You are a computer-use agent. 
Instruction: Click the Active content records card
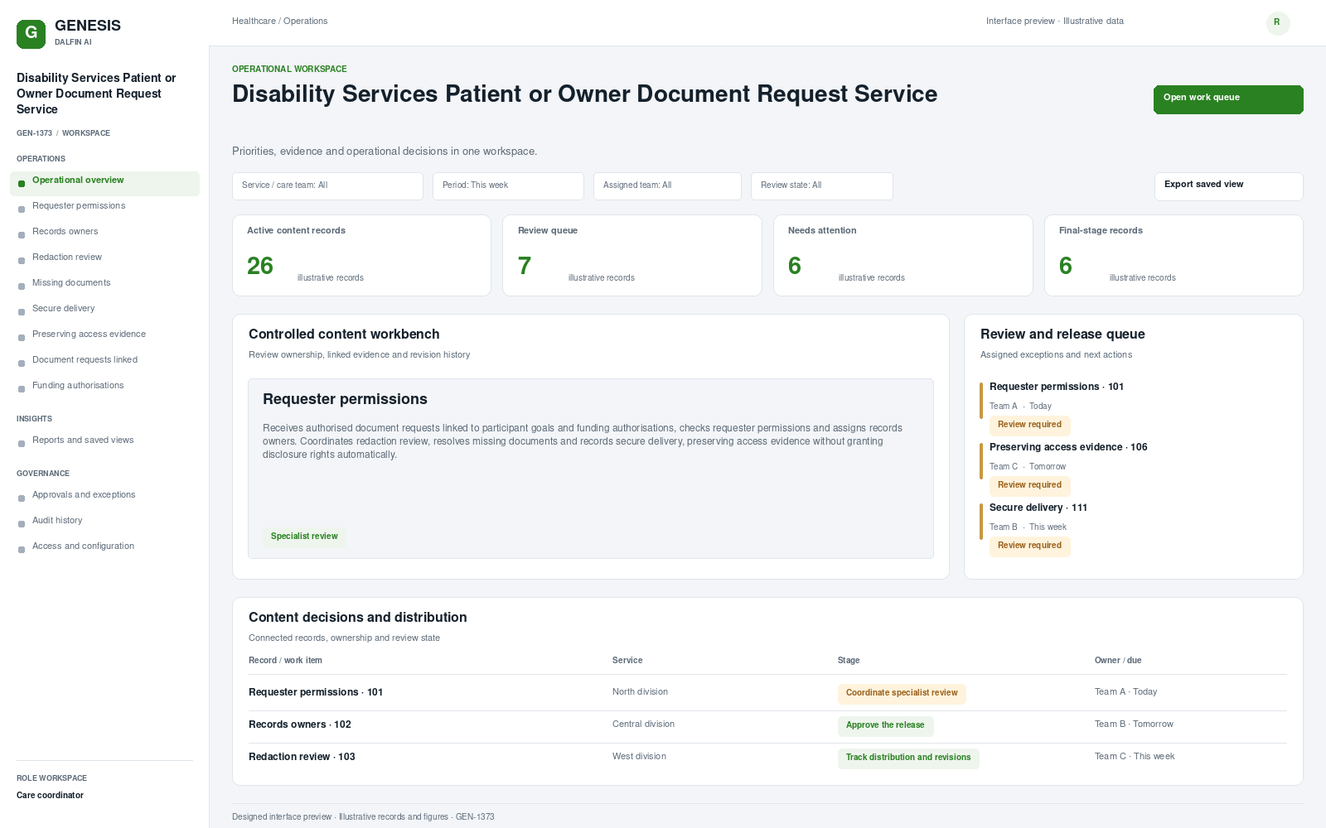pyautogui.click(x=361, y=255)
